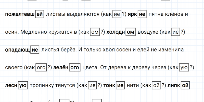
Task: Select the "ие" box in the question after "воздухе"
Action: pyautogui.click(x=175, y=32)
